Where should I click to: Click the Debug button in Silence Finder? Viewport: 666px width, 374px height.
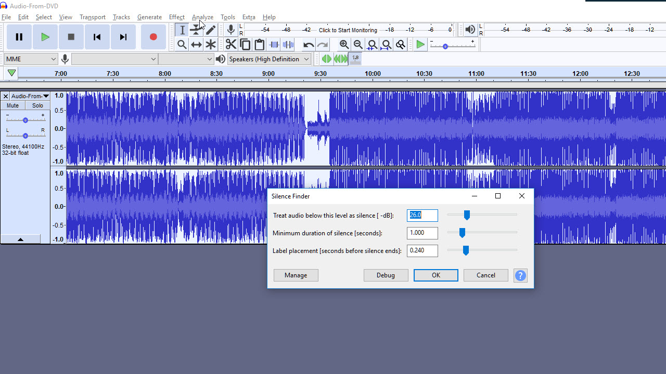(x=386, y=275)
